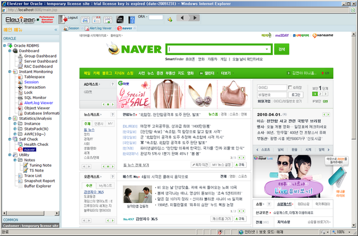This screenshot has width=358, height=236.
Task: Click the ORA error code input field
Action: (x=156, y=18)
